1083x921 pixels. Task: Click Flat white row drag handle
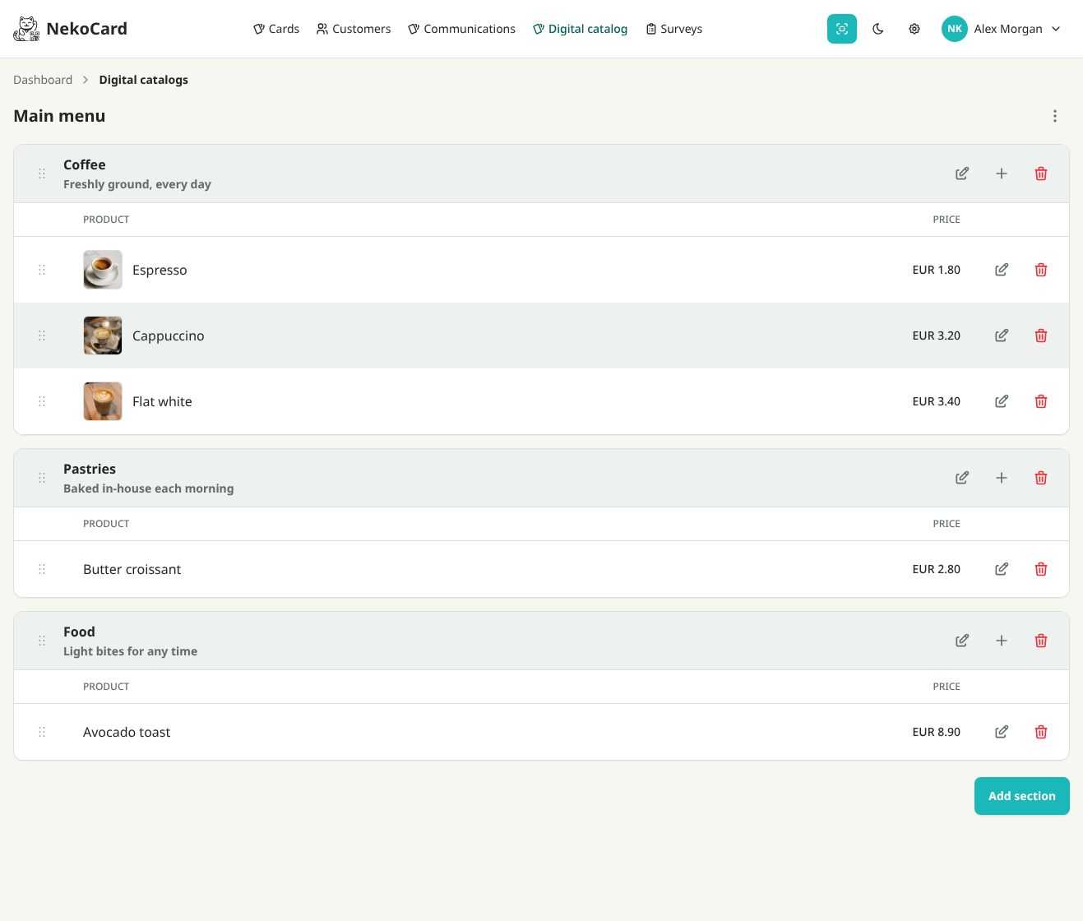(42, 401)
